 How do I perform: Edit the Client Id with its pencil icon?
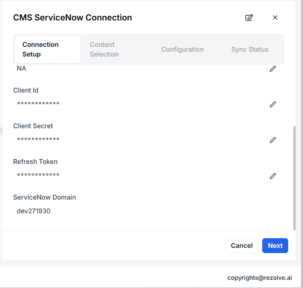tap(273, 104)
